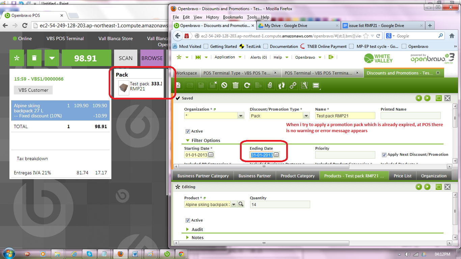The width and height of the screenshot is (461, 259).
Task: Open Discount/Promotion Type dropdown
Action: 306,116
